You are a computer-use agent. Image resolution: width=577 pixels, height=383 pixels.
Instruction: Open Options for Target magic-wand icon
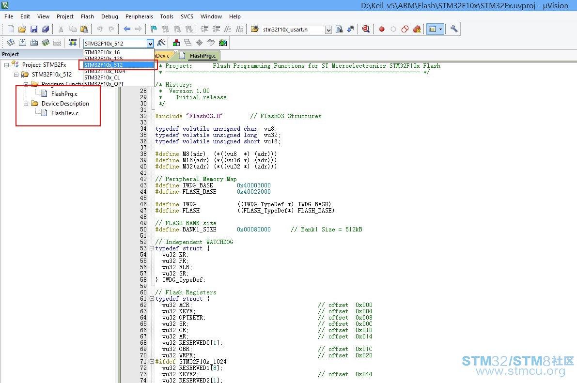point(161,43)
